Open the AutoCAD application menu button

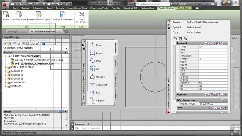click(5, 5)
